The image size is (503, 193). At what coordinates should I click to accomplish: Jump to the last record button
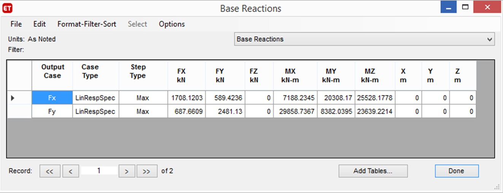147,171
